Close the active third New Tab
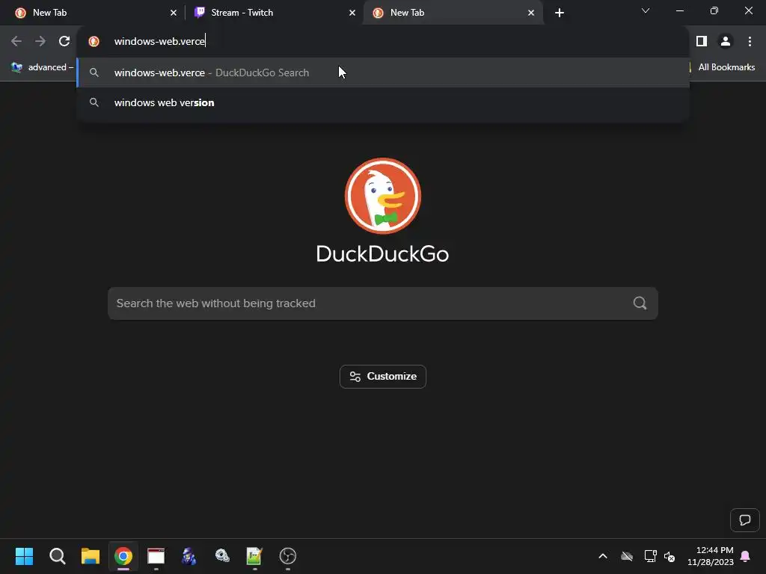Screen dimensions: 766x574 pos(531,13)
